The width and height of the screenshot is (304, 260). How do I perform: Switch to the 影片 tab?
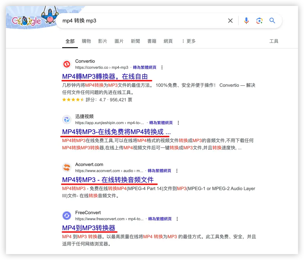tap(102, 41)
